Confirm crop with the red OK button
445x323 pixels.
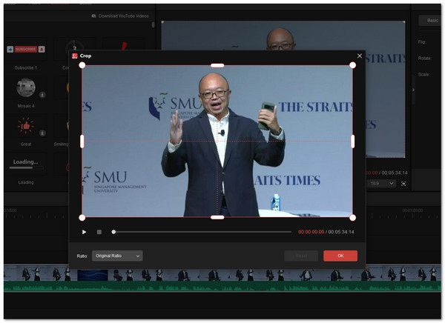point(340,256)
